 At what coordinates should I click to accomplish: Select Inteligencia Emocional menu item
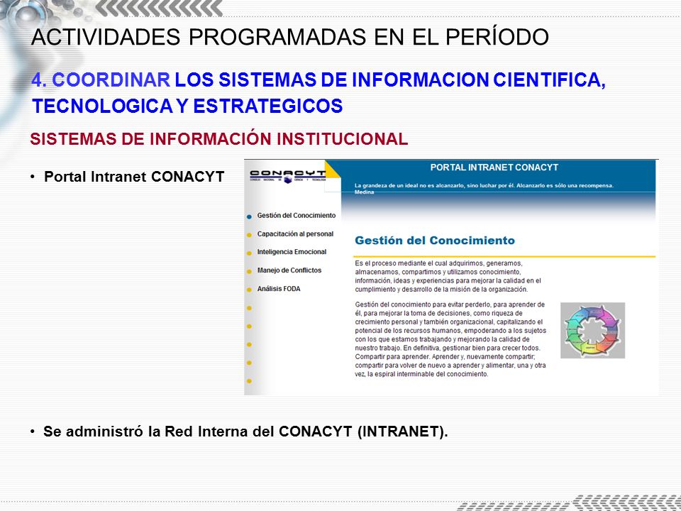(292, 252)
